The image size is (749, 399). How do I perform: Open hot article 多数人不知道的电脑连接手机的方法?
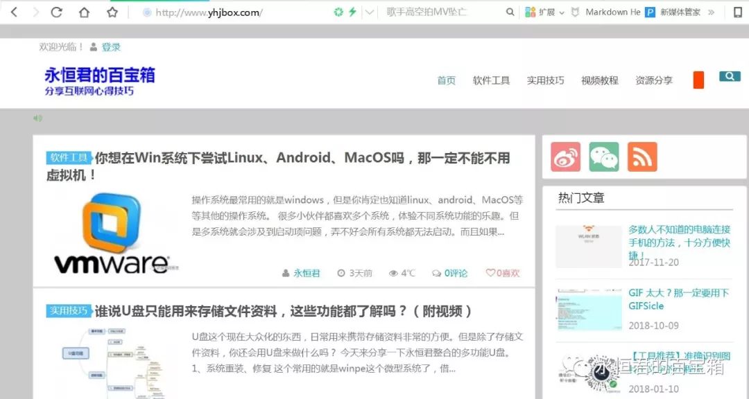pos(679,242)
